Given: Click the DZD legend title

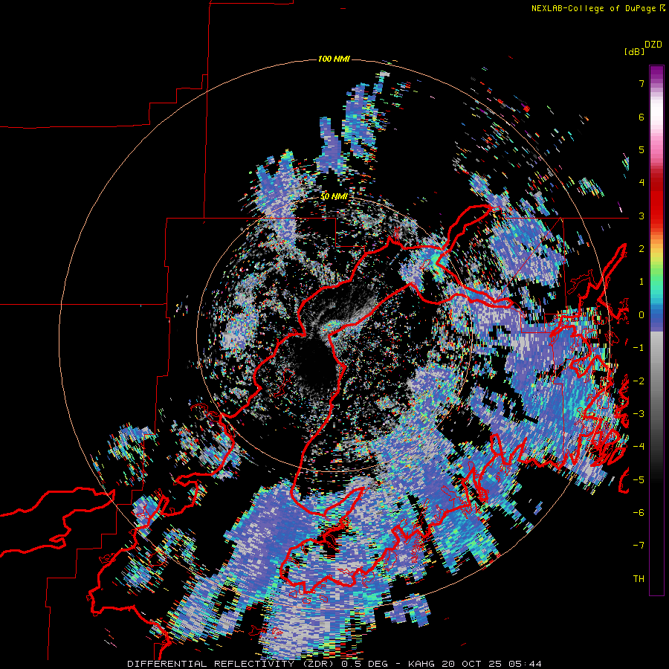Looking at the screenshot, I should (653, 45).
